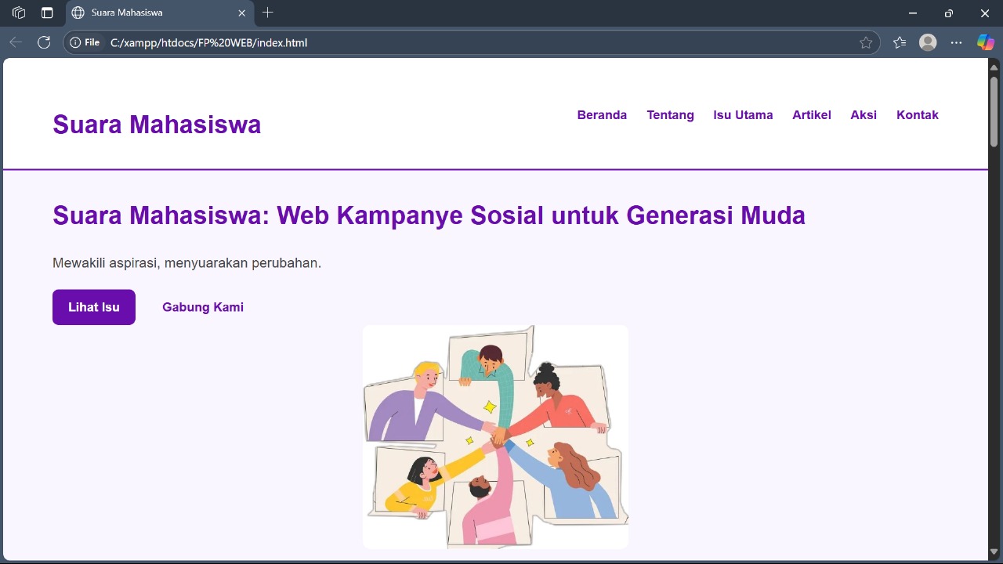Navigate to Isu Utama section
The width and height of the screenshot is (1003, 564).
pos(743,115)
